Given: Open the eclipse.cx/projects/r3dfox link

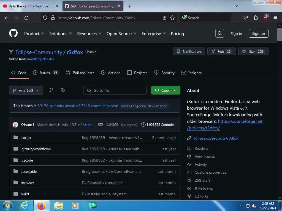Looking at the screenshot, I should [216, 138].
